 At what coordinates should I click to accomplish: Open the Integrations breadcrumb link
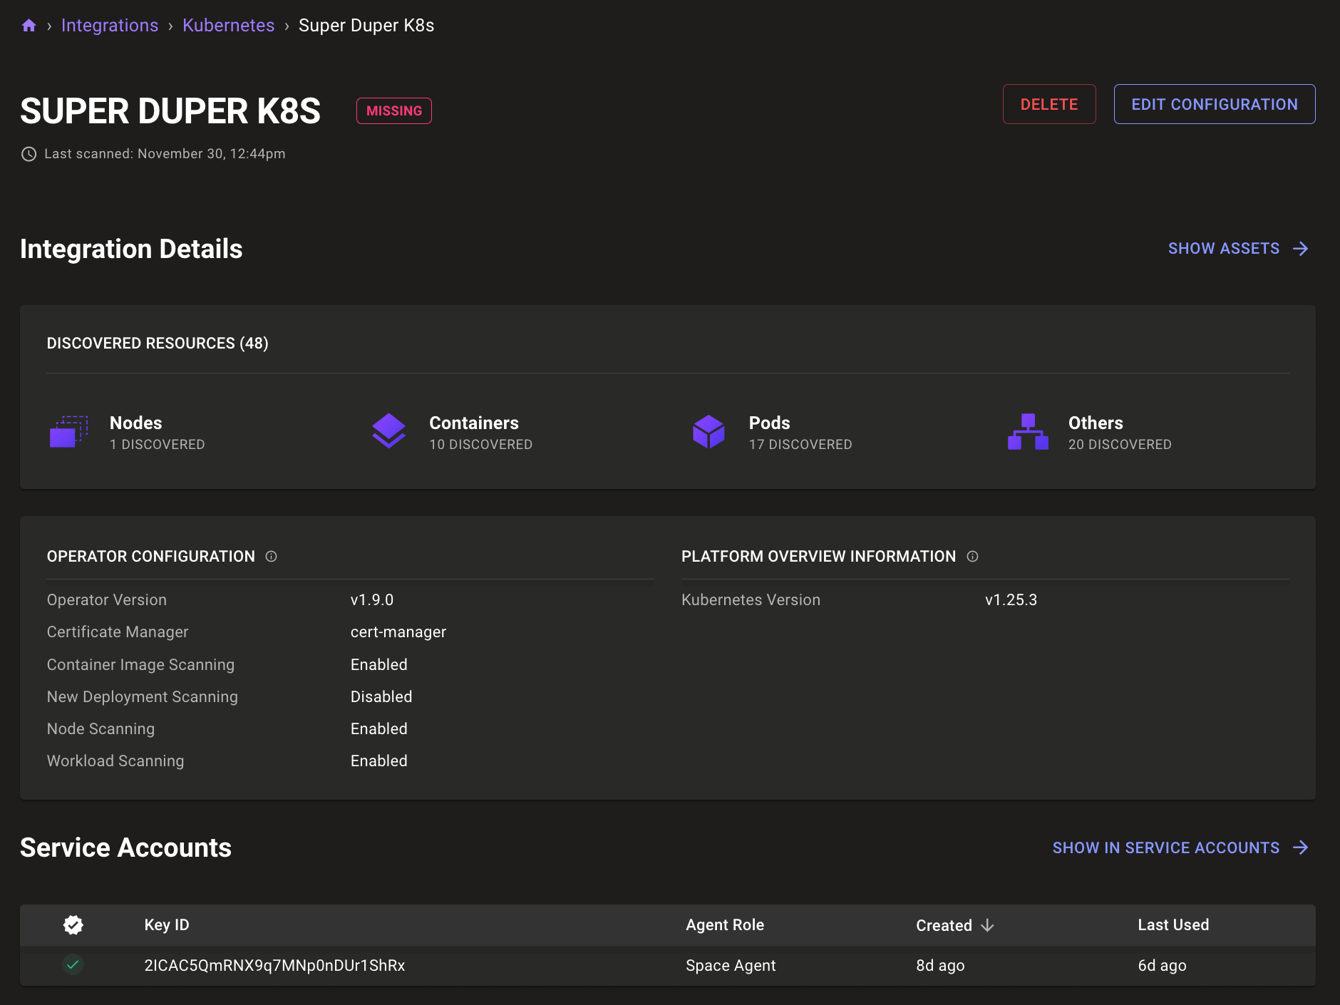point(110,24)
